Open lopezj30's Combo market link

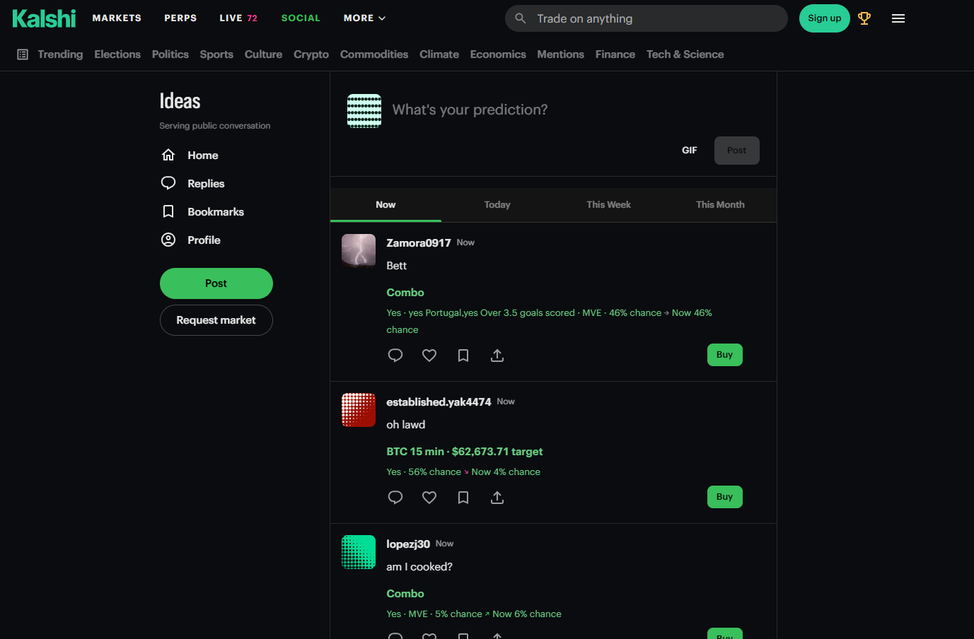pyautogui.click(x=405, y=594)
